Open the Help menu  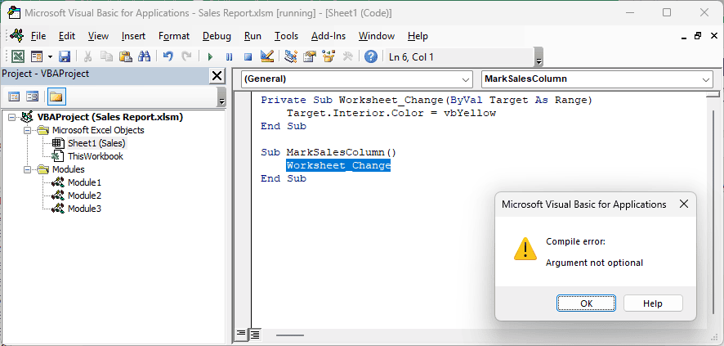click(x=418, y=36)
